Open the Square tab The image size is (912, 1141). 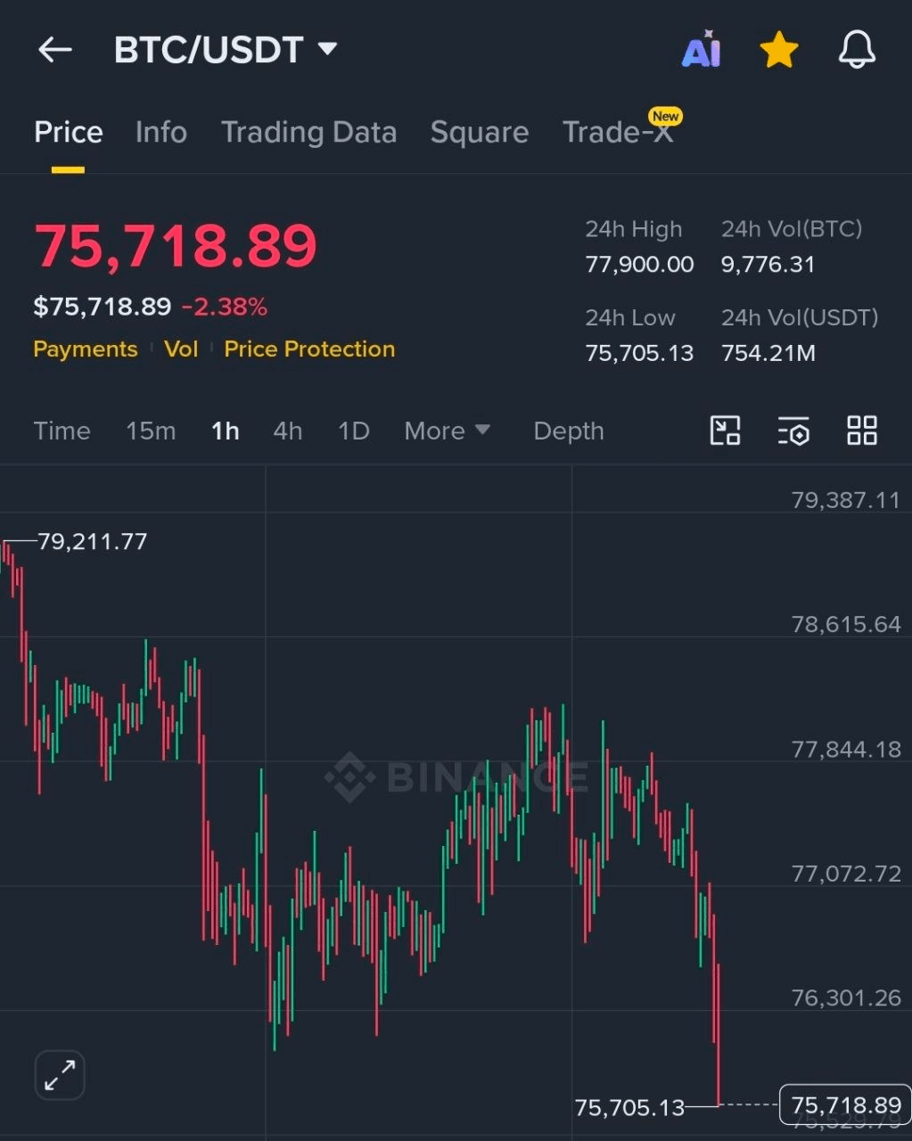(x=480, y=132)
